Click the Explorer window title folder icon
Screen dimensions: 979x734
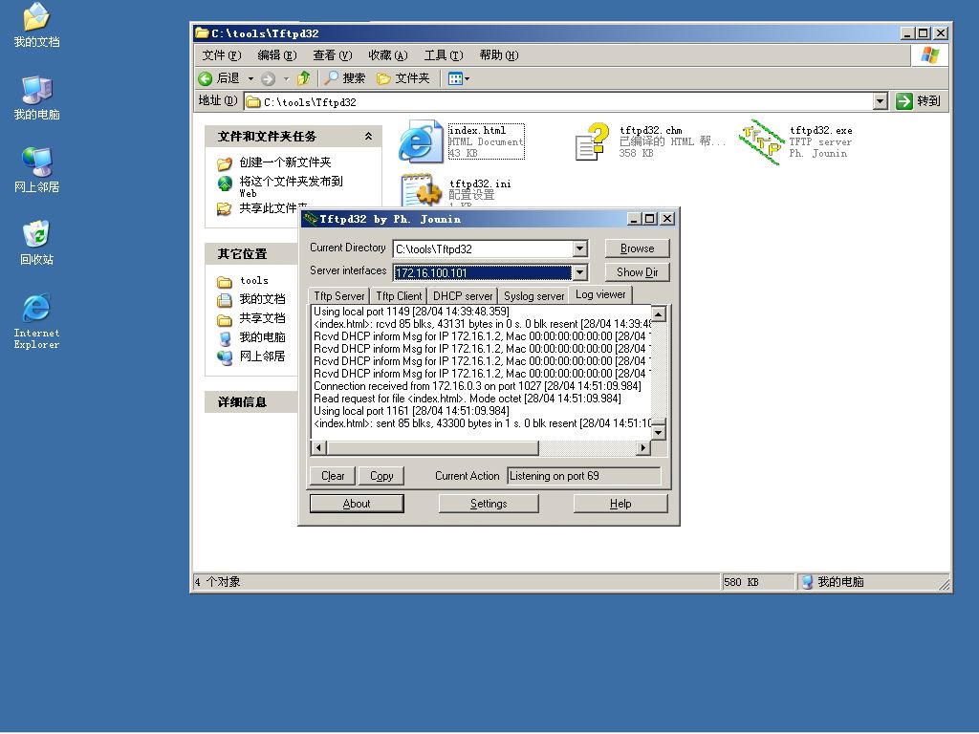[202, 33]
